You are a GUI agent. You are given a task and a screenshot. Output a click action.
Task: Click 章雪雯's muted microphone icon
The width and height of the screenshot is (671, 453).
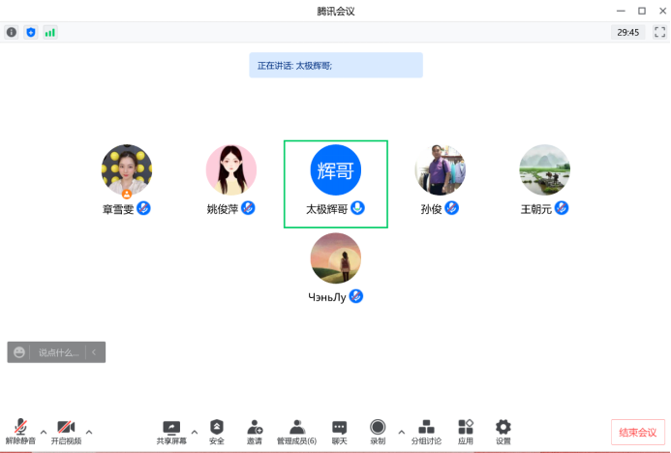click(143, 208)
